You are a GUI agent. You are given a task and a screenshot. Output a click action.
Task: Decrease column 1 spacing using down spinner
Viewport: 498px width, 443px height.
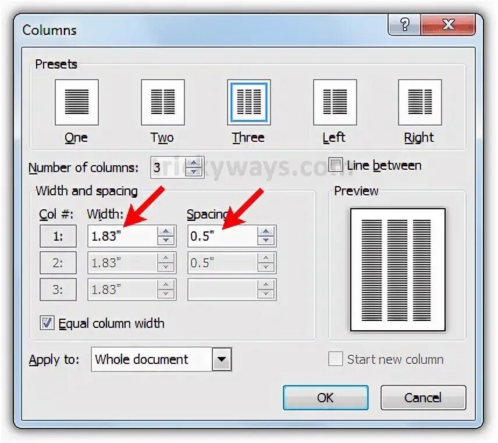pos(266,240)
